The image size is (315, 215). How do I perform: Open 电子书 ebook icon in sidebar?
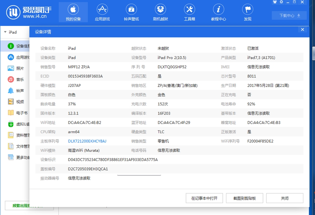[x=11, y=113]
